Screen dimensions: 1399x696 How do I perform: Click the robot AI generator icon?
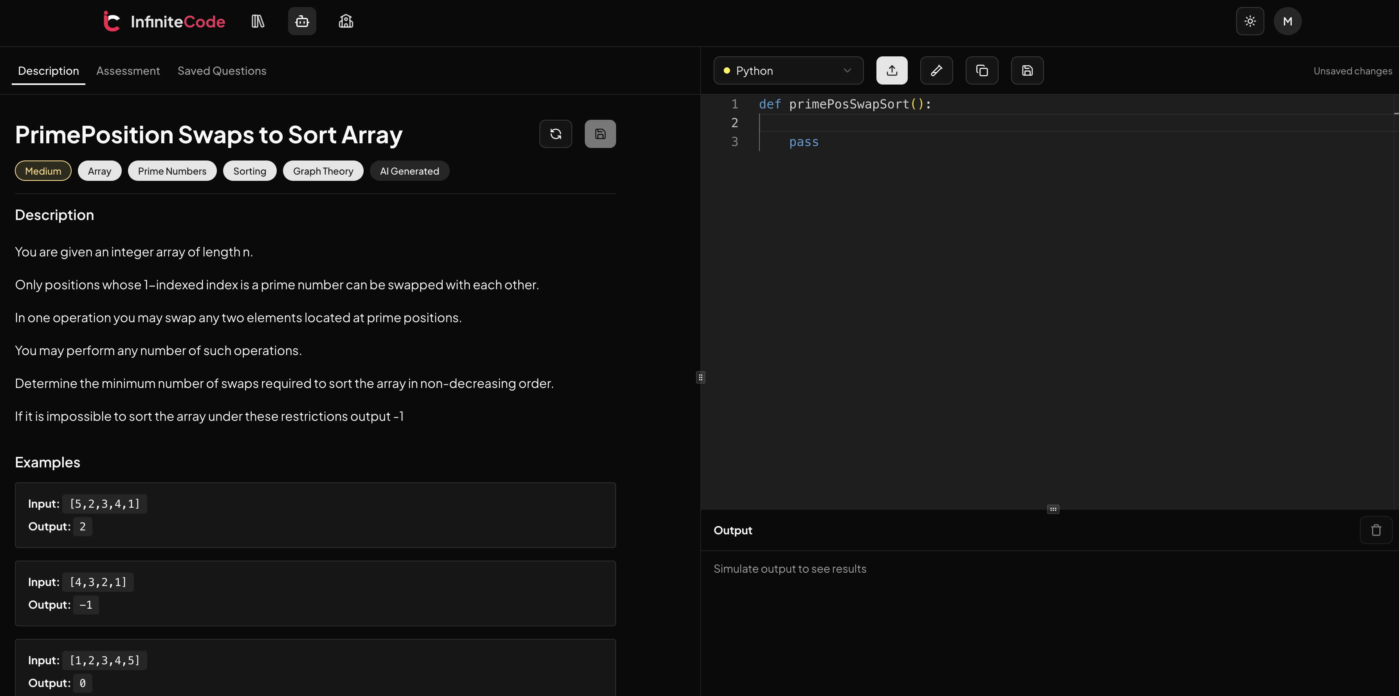coord(302,21)
